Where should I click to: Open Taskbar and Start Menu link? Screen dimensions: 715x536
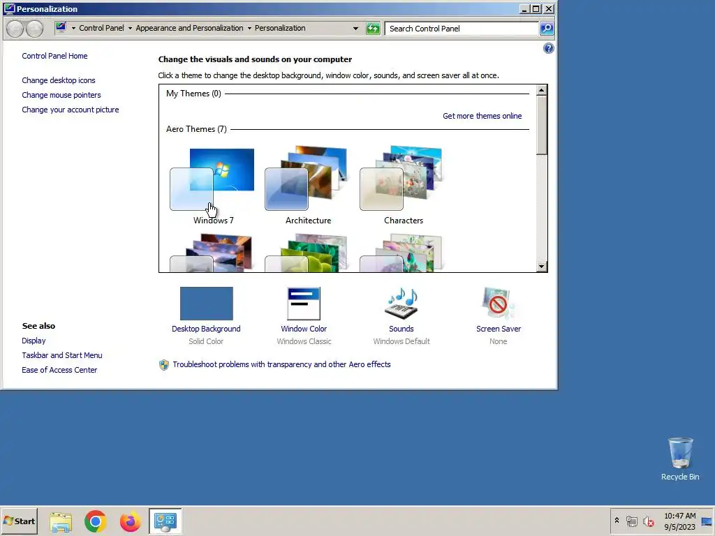62,355
